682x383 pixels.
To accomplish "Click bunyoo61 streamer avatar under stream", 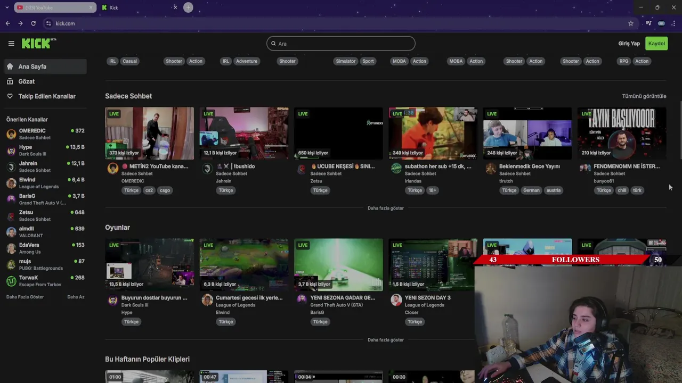I will click(x=585, y=169).
